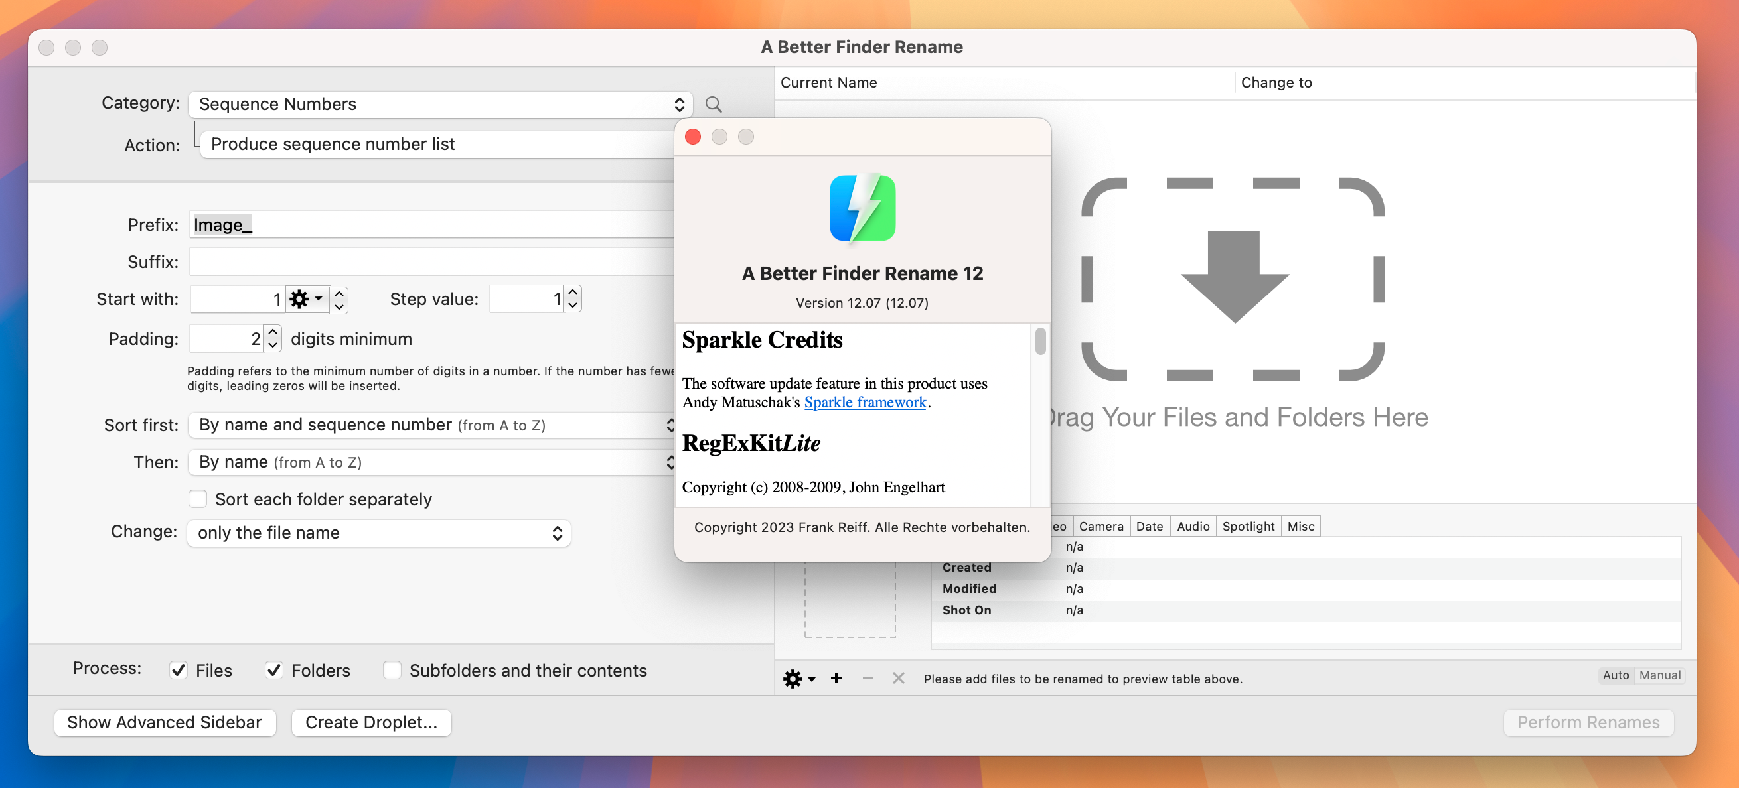
Task: Open the Action dropdown Produce sequence number list
Action: pos(437,144)
